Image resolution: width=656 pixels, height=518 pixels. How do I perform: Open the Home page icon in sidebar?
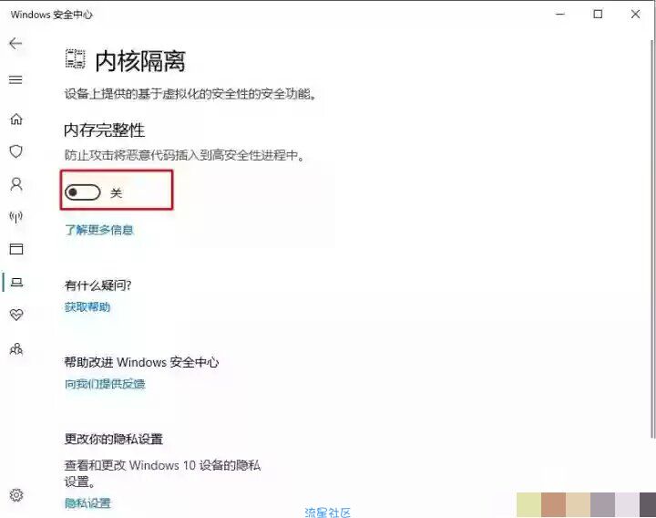[16, 119]
